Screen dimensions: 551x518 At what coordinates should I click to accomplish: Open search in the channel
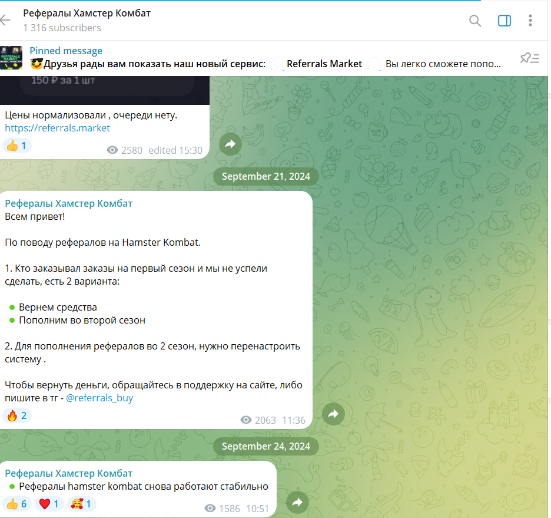tap(475, 21)
